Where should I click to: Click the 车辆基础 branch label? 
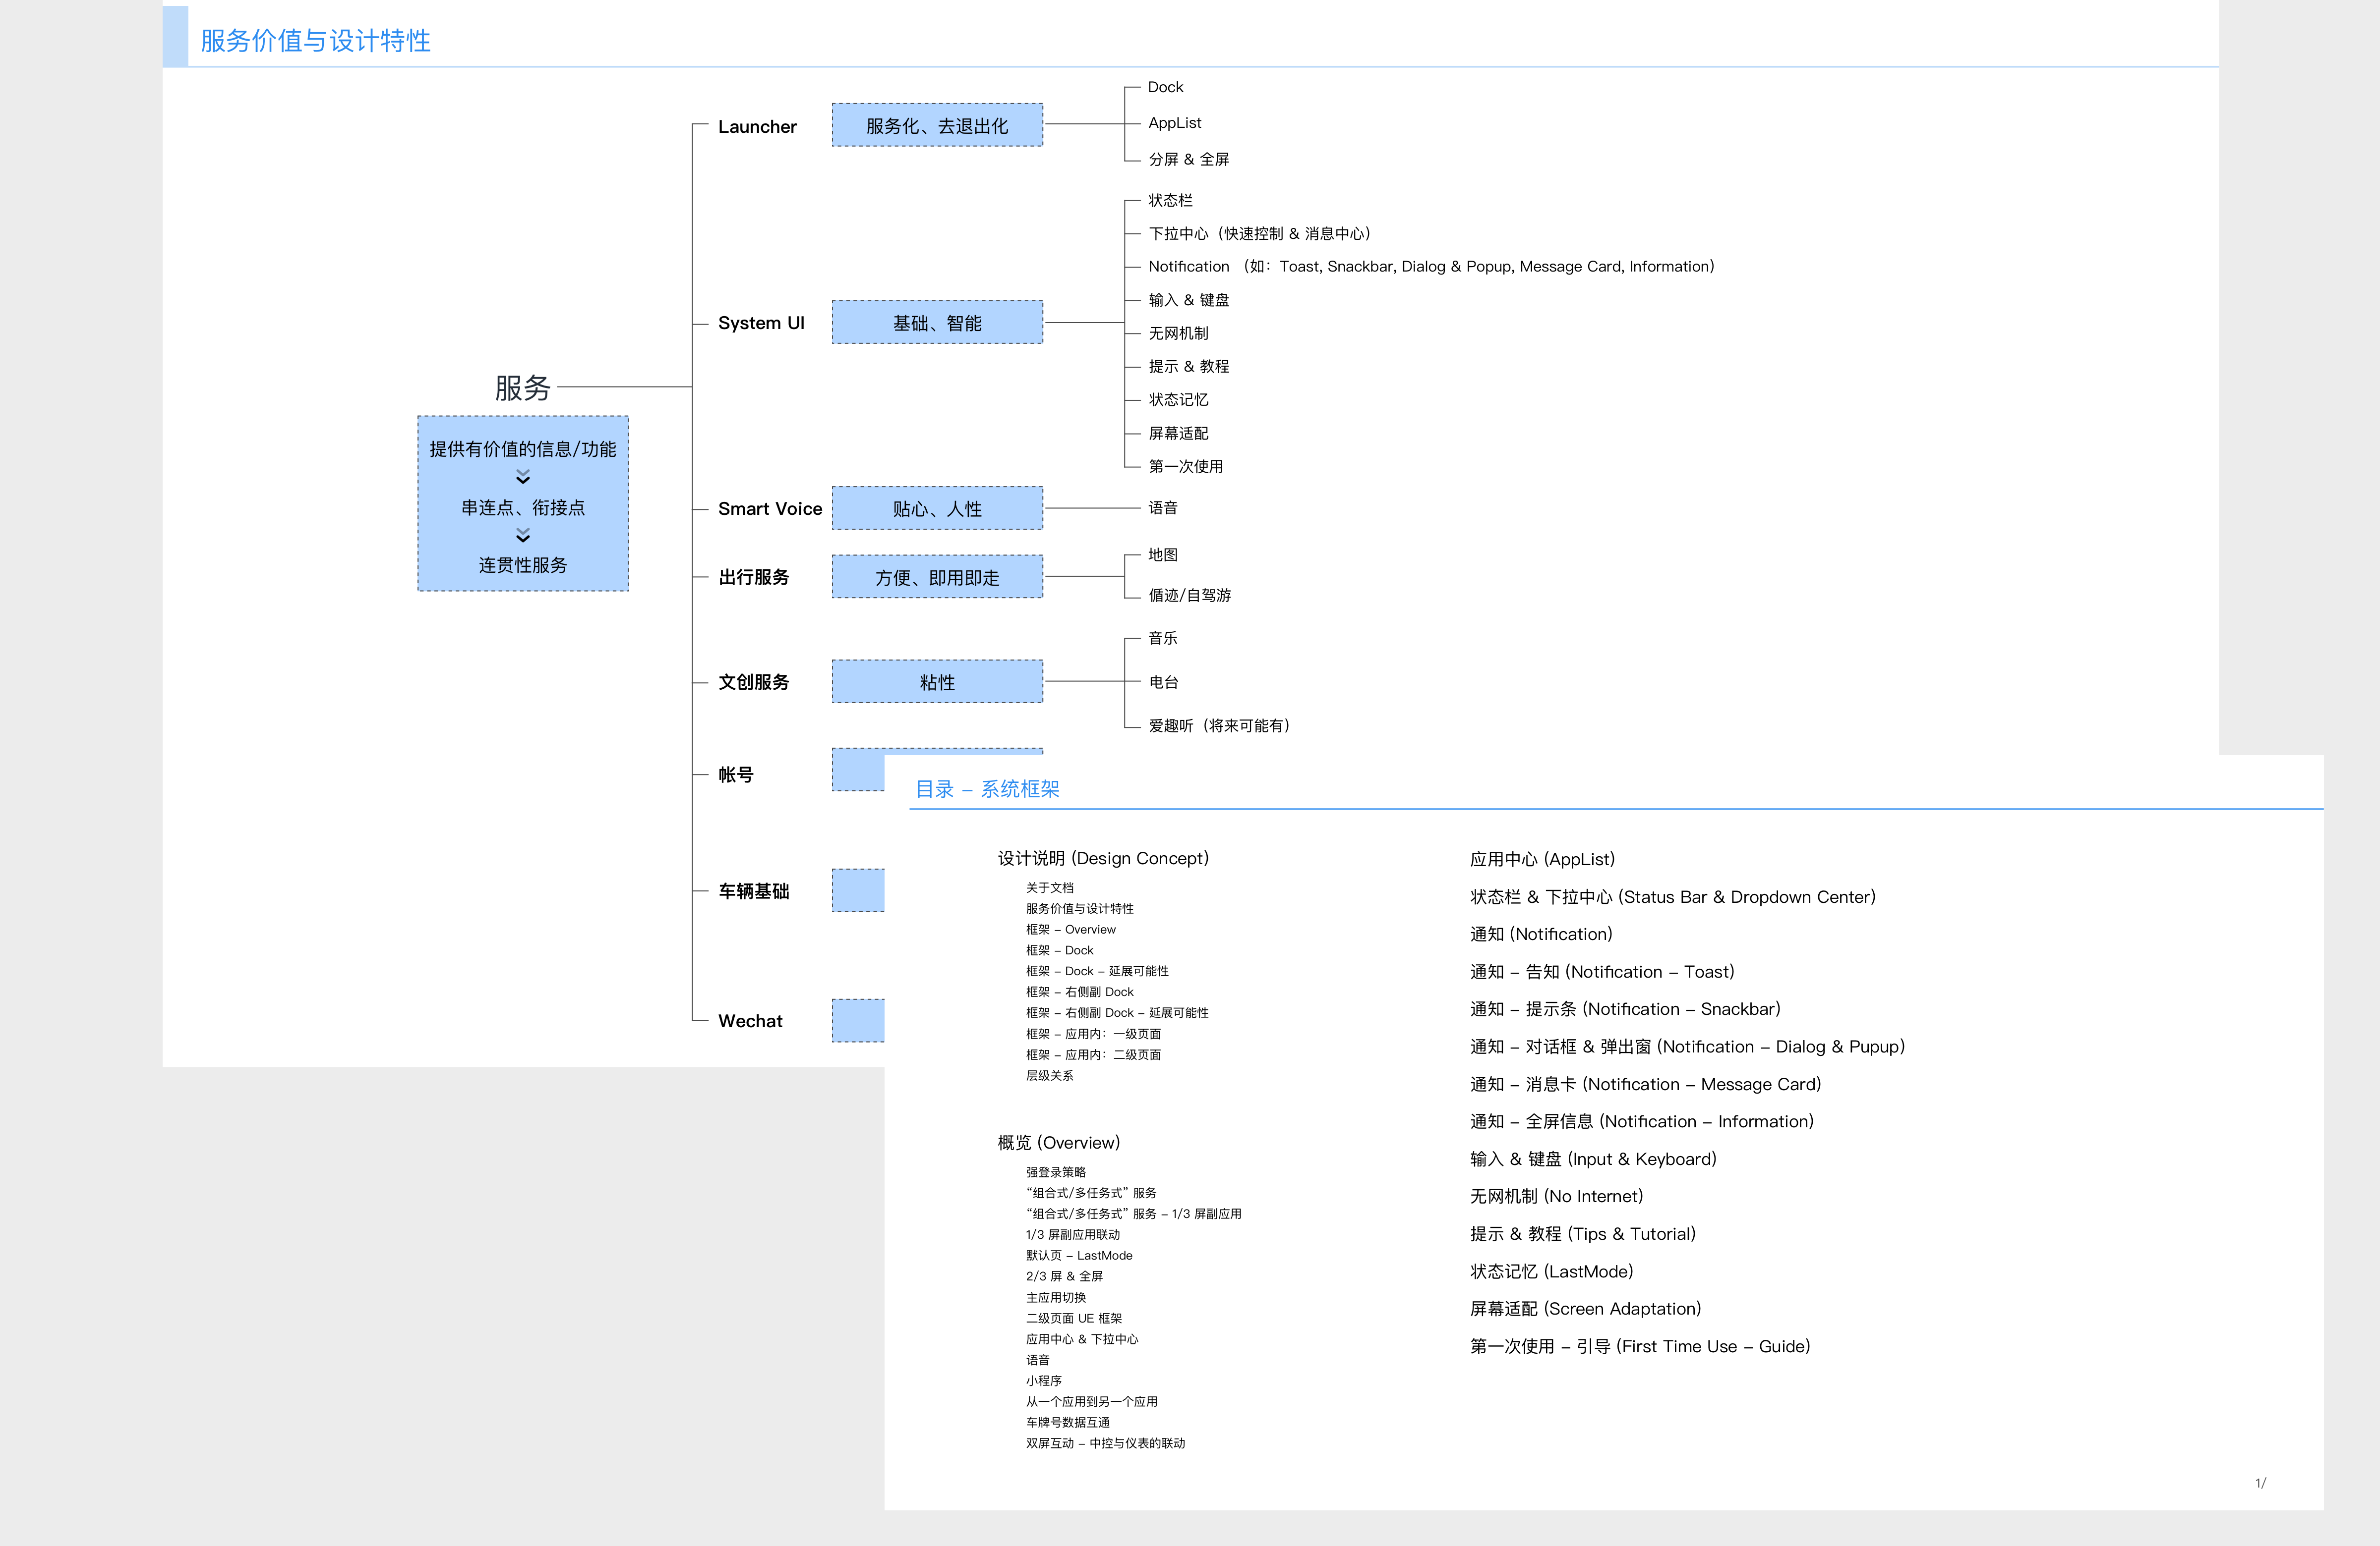click(754, 891)
